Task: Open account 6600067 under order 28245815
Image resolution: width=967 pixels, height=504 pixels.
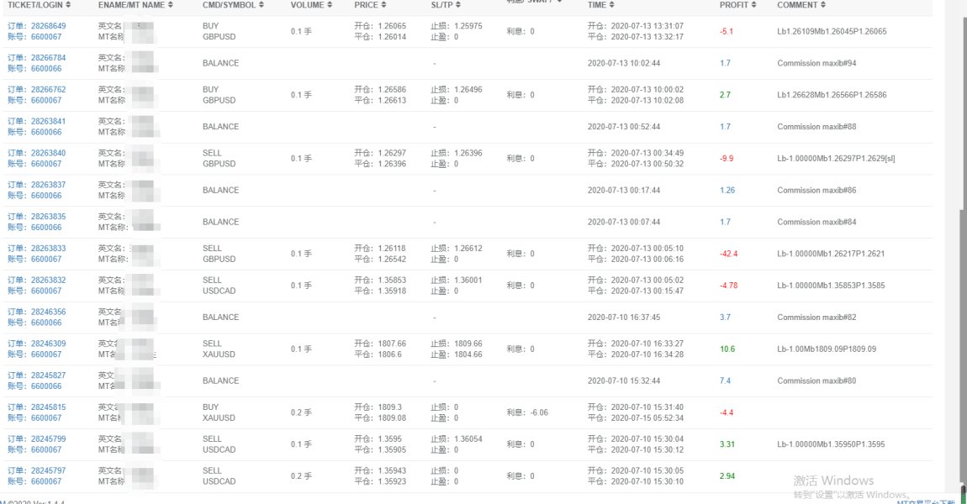Action: click(x=46, y=417)
